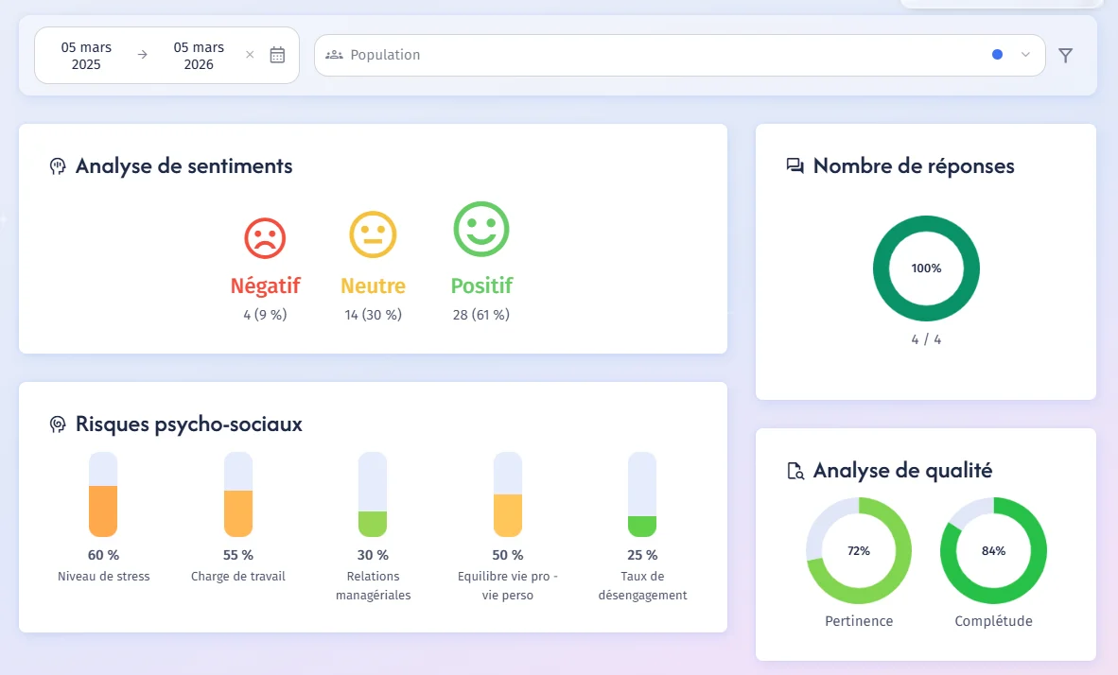
Task: Click the Niveau de stress gauge bar
Action: click(103, 493)
